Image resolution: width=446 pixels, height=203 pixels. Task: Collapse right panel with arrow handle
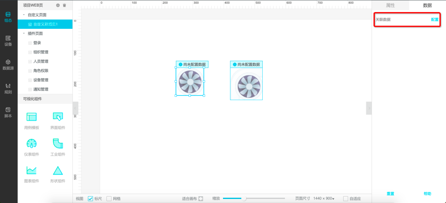[369, 108]
